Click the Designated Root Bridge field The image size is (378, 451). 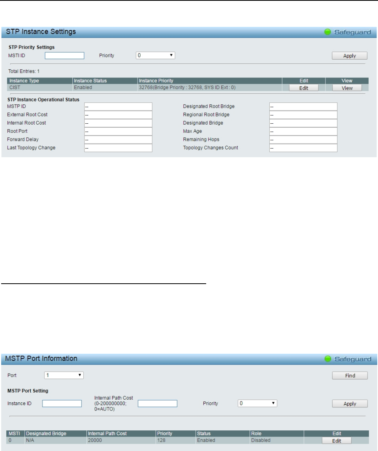click(x=303, y=107)
